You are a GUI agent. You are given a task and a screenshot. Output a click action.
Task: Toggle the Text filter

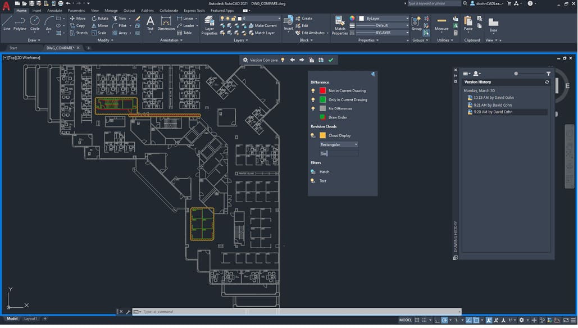click(313, 180)
